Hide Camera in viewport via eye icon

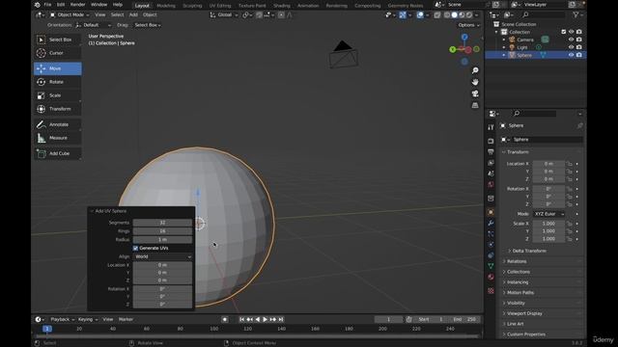coord(571,40)
